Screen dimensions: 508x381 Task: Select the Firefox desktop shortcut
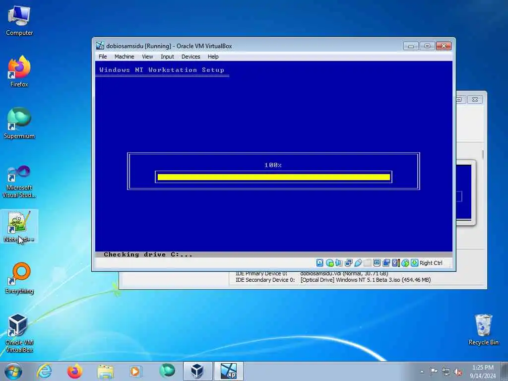point(19,71)
